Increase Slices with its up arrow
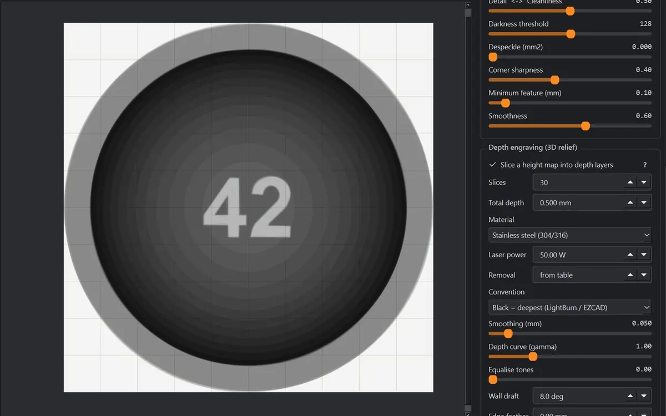 tap(630, 182)
